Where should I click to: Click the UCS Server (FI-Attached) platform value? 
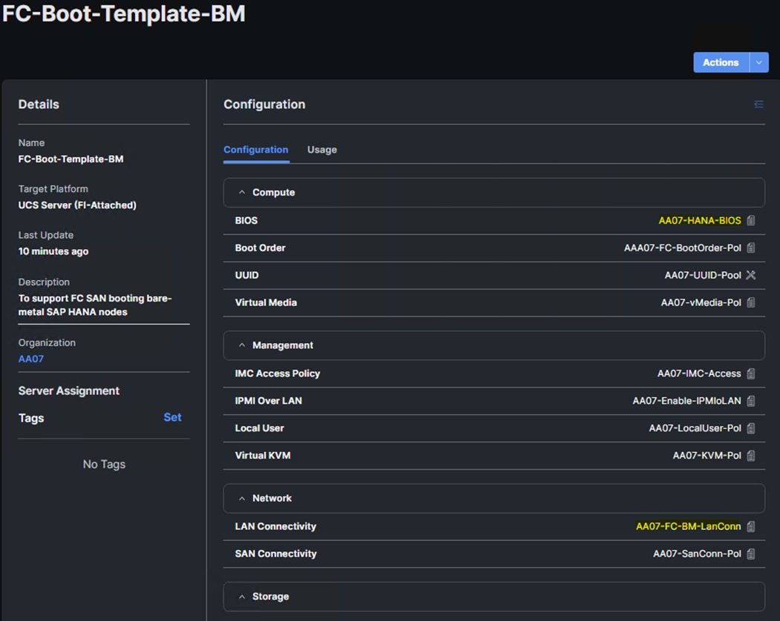click(77, 205)
